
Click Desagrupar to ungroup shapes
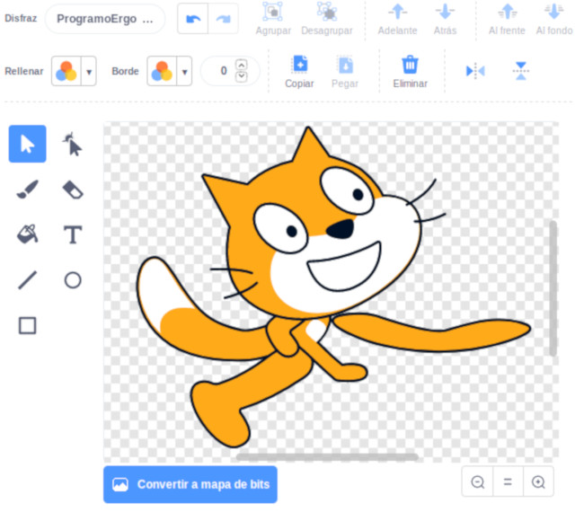[x=327, y=19]
